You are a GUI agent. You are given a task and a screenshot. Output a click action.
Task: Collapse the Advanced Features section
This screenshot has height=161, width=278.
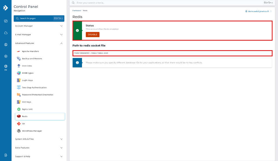point(39,43)
